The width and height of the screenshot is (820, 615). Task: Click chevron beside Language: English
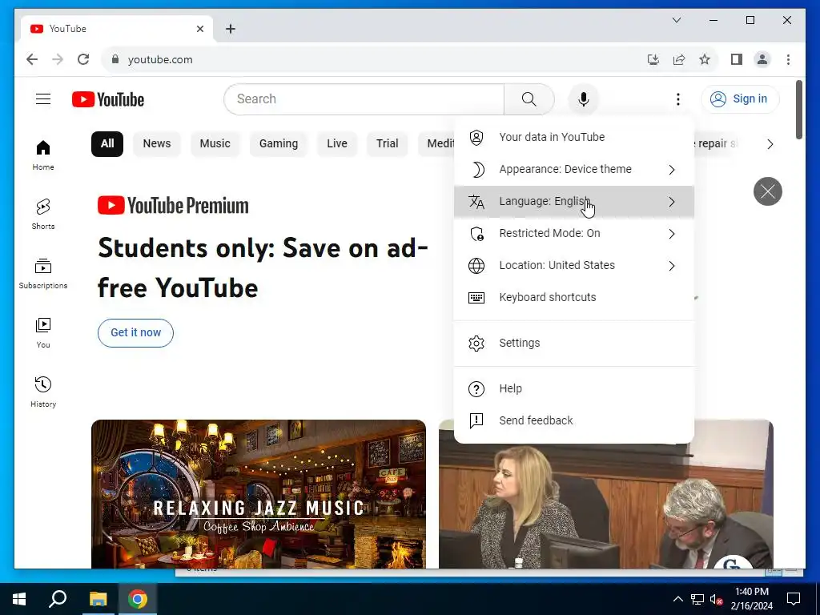672,201
